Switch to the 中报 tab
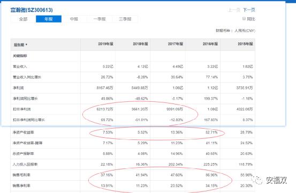 (74, 19)
